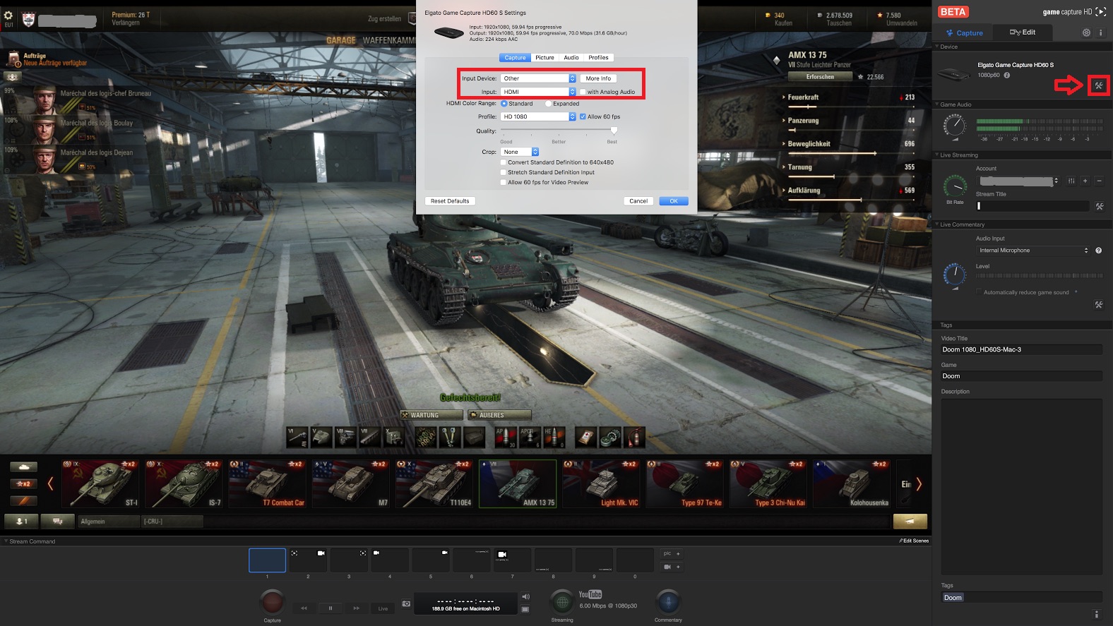The width and height of the screenshot is (1113, 626).
Task: Switch to Profiles tab in settings
Action: [598, 58]
